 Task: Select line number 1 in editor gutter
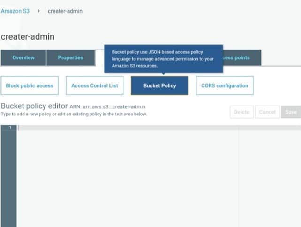coord(10,128)
